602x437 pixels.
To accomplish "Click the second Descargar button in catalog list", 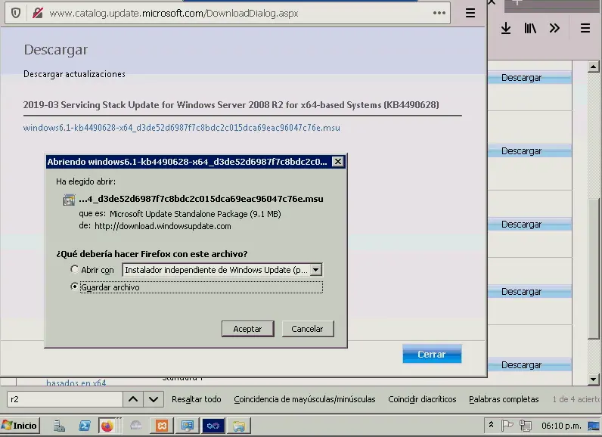I will click(530, 151).
